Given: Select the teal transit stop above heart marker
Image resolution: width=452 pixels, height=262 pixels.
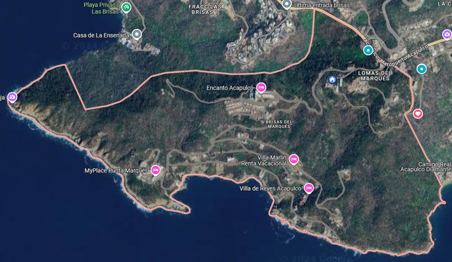Looking at the screenshot, I should coord(422,69).
